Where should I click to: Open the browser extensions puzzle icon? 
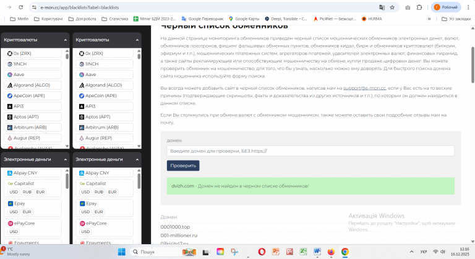tap(419, 7)
